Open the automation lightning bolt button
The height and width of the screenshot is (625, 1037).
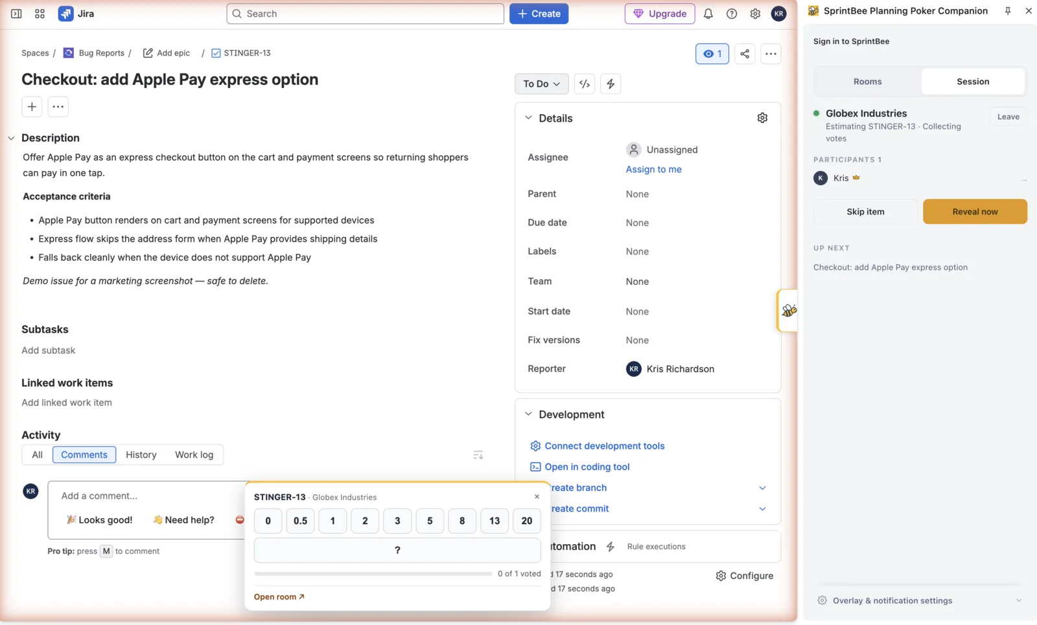click(611, 84)
